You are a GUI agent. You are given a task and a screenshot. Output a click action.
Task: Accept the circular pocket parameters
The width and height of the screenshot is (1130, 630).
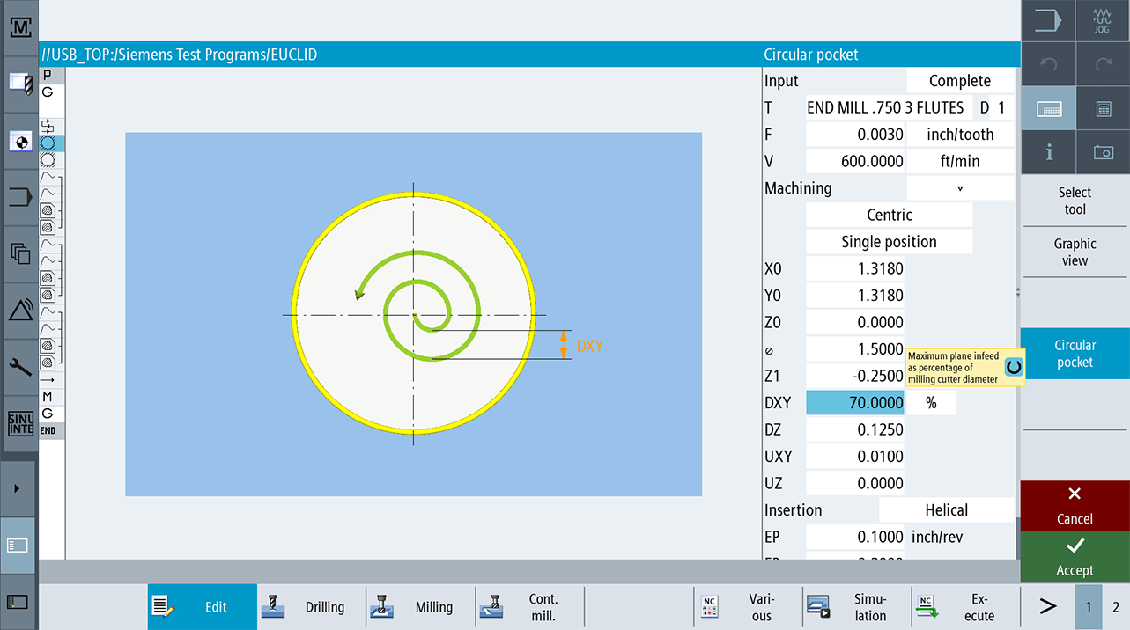pos(1075,557)
